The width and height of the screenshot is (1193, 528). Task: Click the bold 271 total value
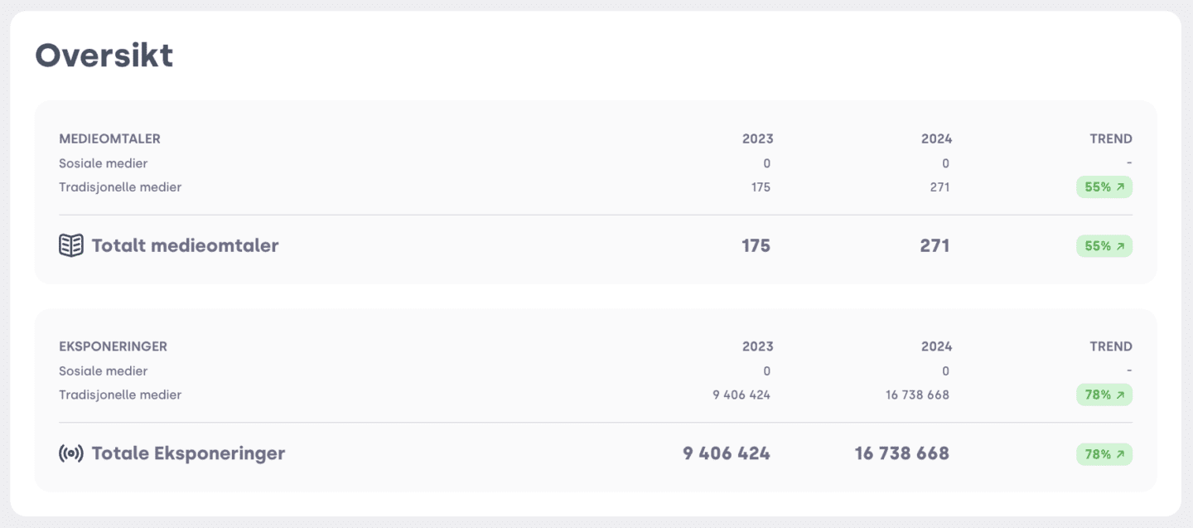click(x=935, y=245)
